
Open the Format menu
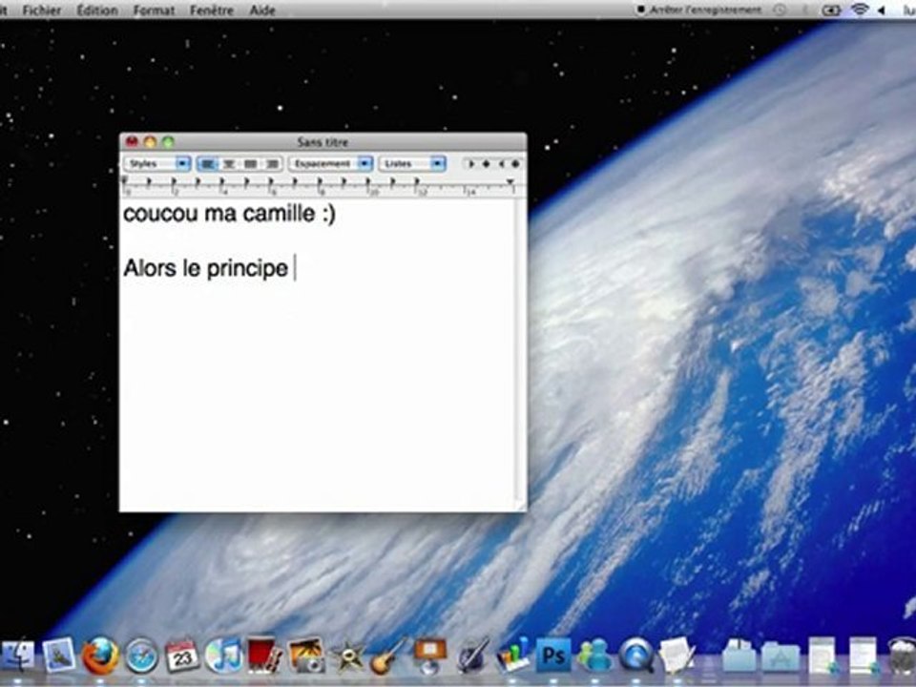[154, 10]
